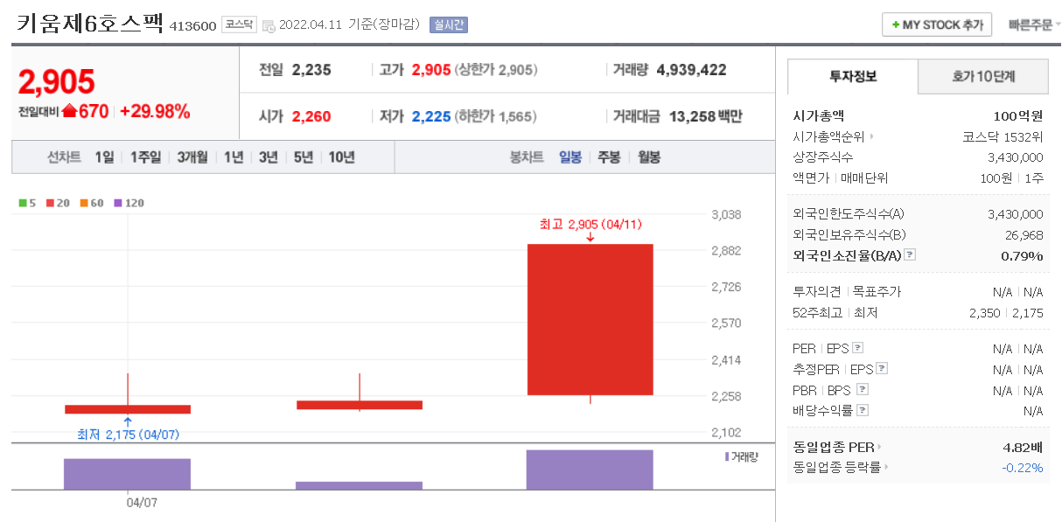Click the 동일업종 PER value 4.82배
The image size is (1062, 522).
coord(1023,447)
